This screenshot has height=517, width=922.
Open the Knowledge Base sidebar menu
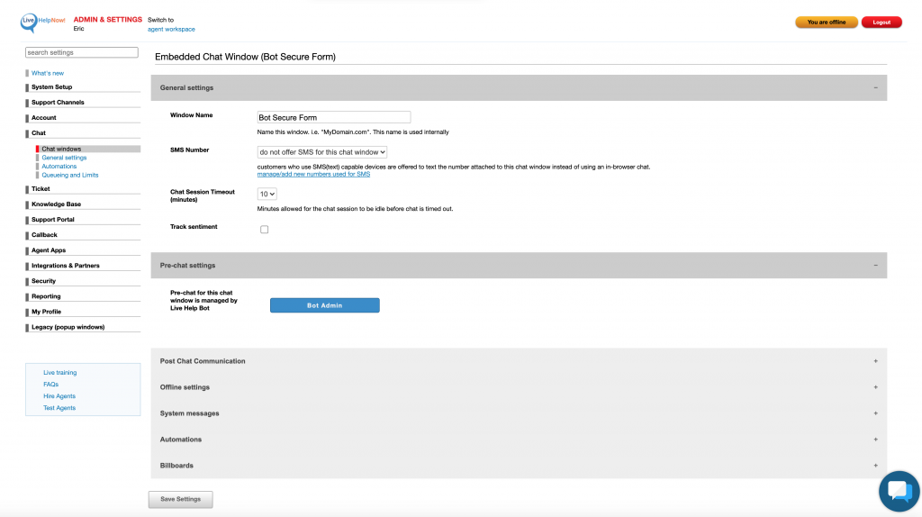click(56, 204)
